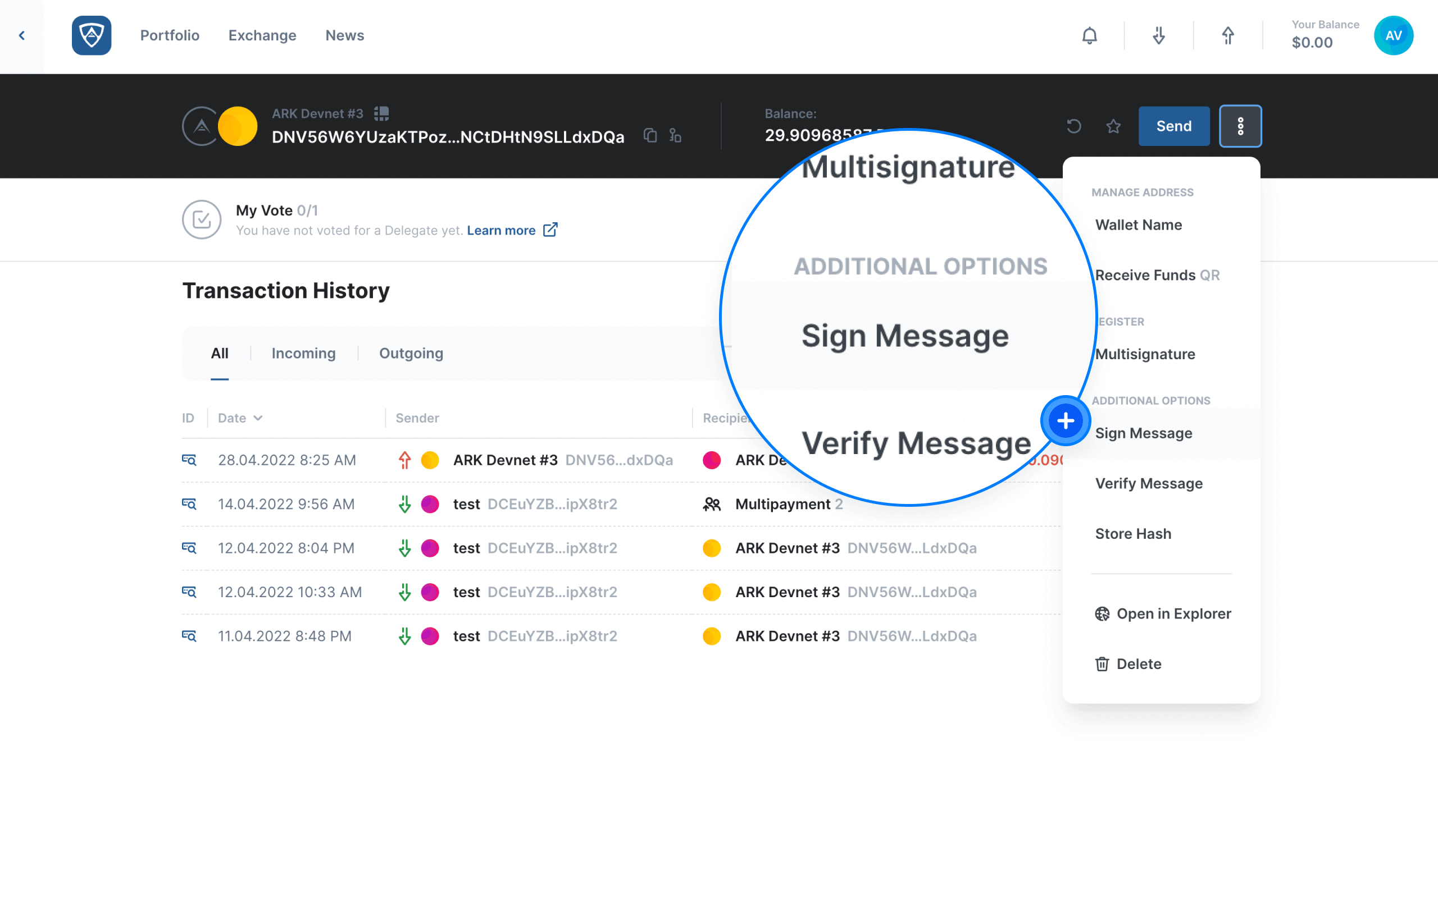This screenshot has height=898, width=1438.
Task: Click the Multipayment recipients icon
Action: [712, 503]
